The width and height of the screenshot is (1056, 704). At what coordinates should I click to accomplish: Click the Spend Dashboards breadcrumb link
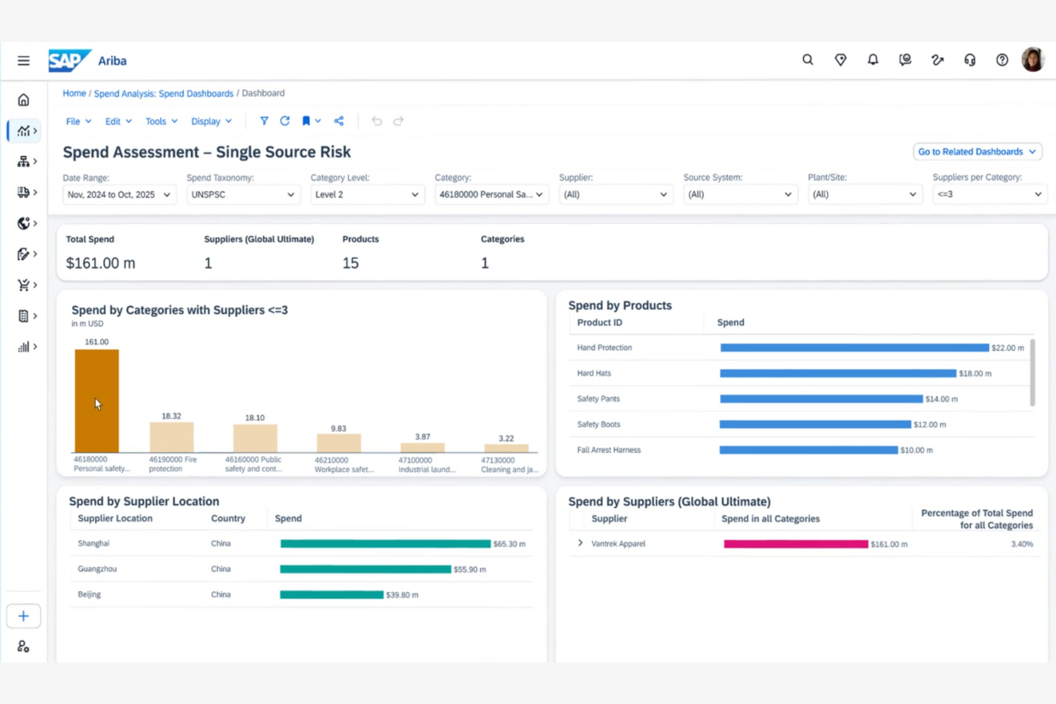point(163,93)
